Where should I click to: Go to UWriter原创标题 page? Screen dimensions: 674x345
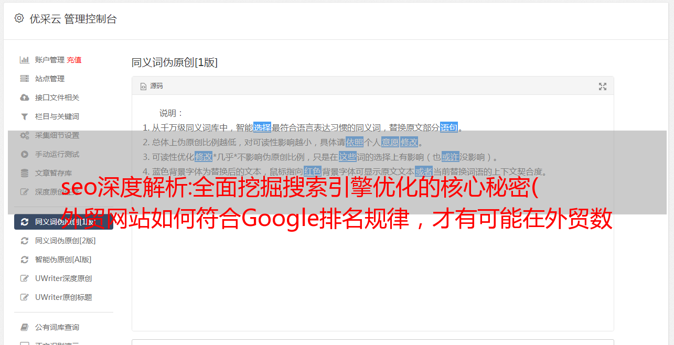[63, 297]
